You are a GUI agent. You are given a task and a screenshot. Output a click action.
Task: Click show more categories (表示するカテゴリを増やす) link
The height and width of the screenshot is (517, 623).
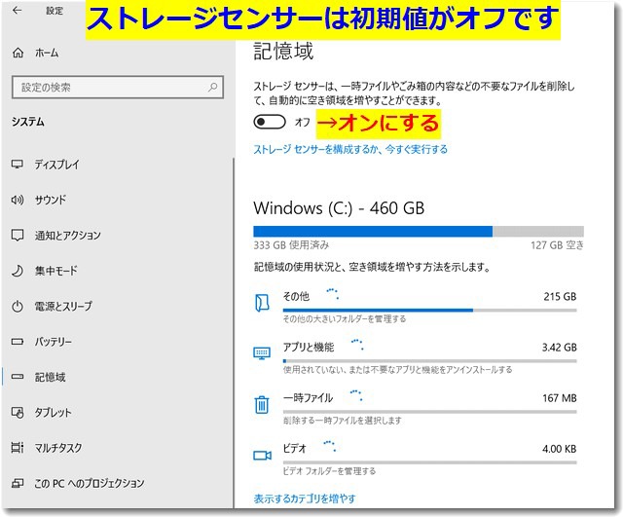pos(304,499)
